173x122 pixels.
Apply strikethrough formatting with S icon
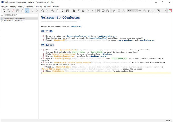[x=83, y=11]
